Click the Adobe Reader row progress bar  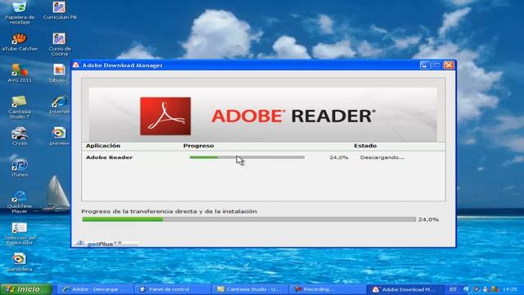[247, 157]
